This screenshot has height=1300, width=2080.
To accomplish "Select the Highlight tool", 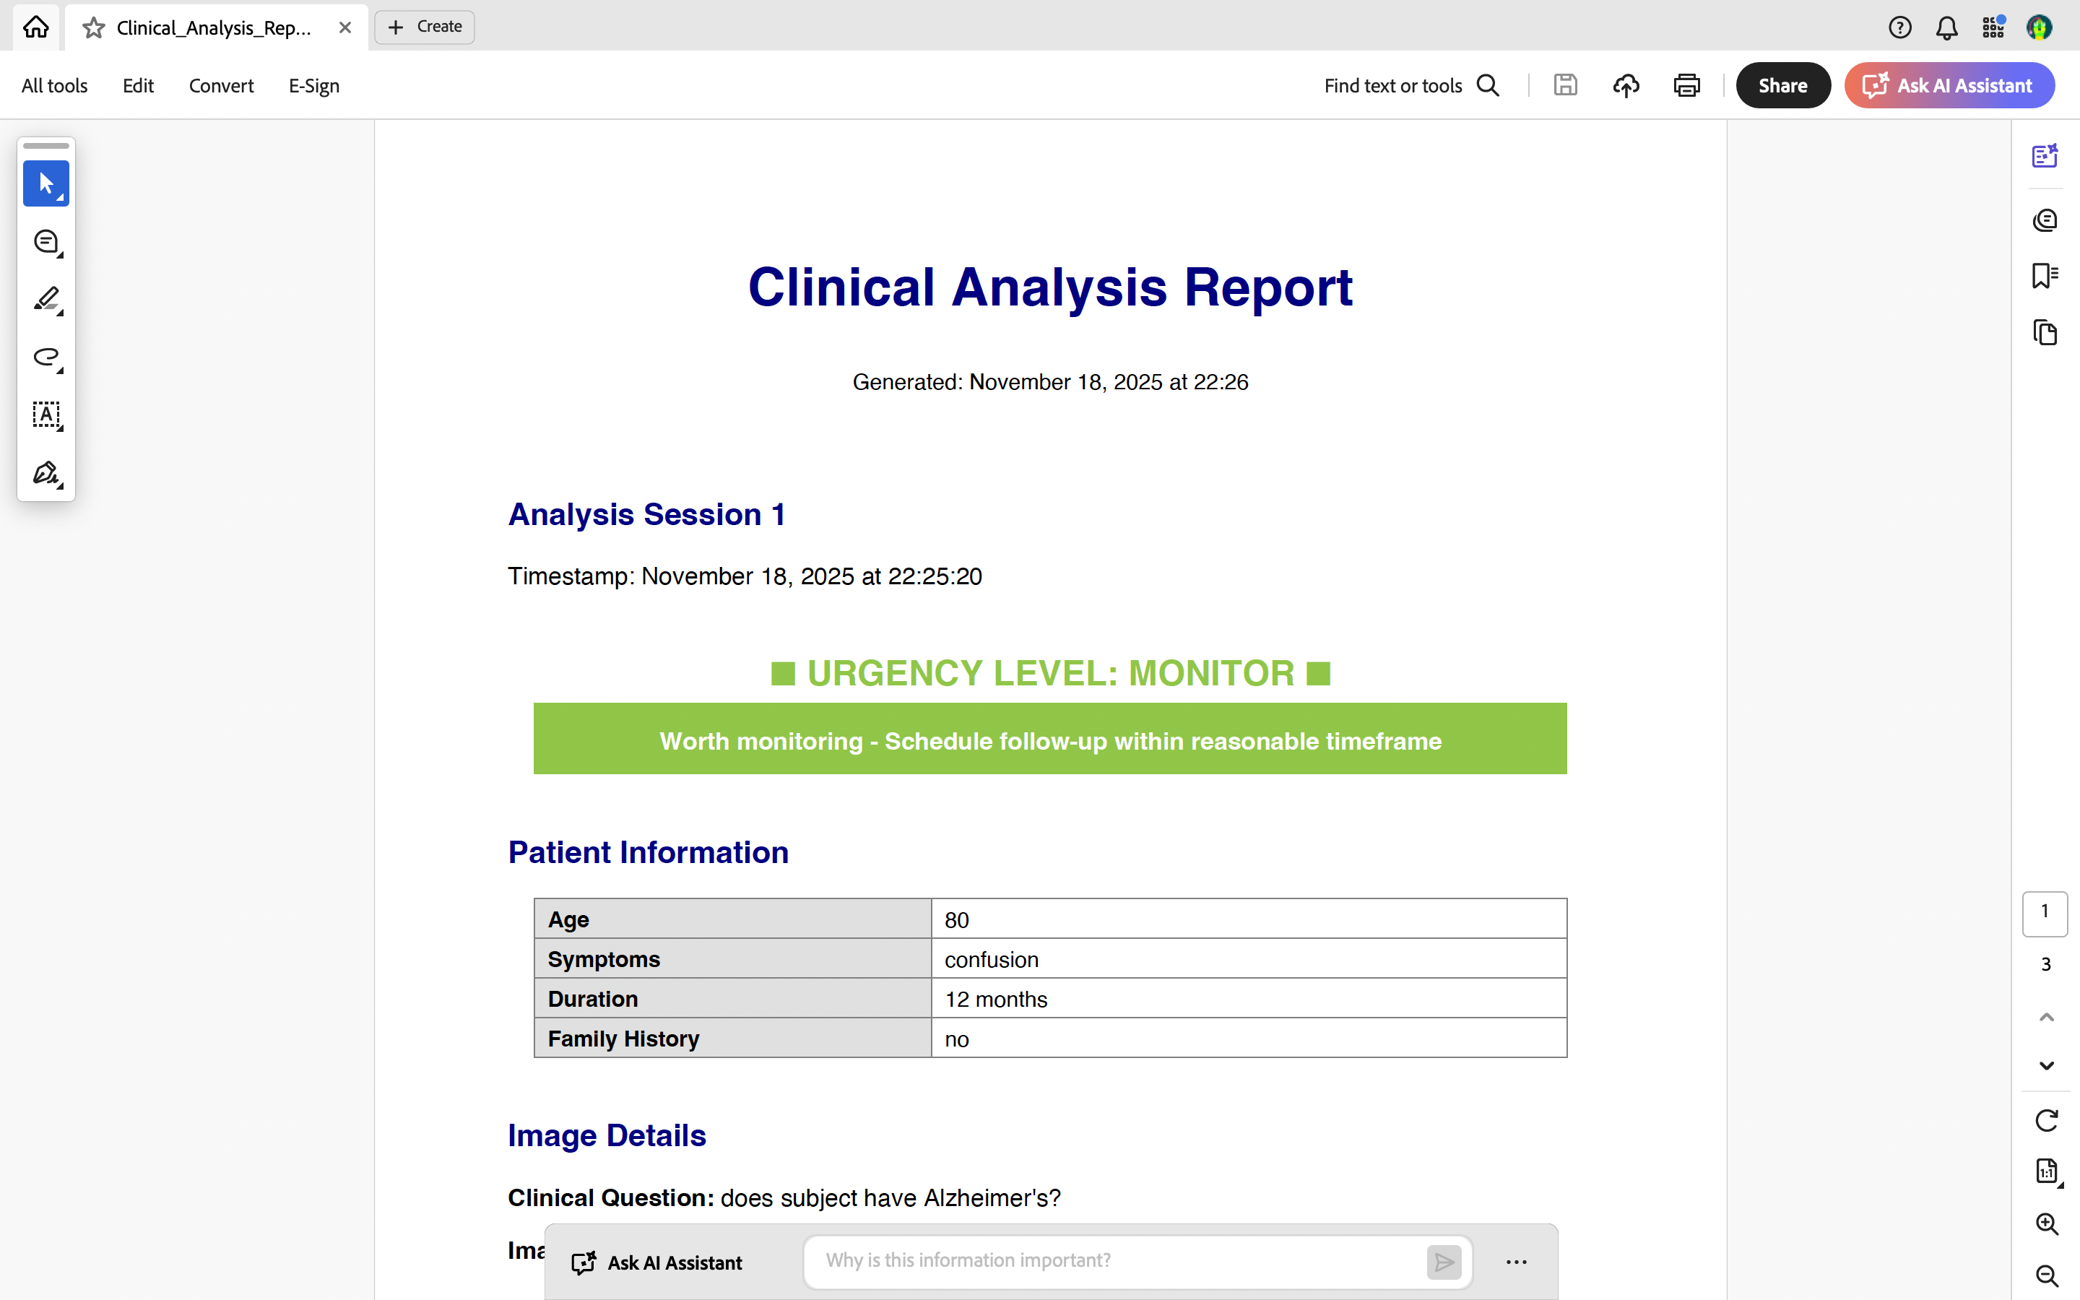I will tap(46, 299).
